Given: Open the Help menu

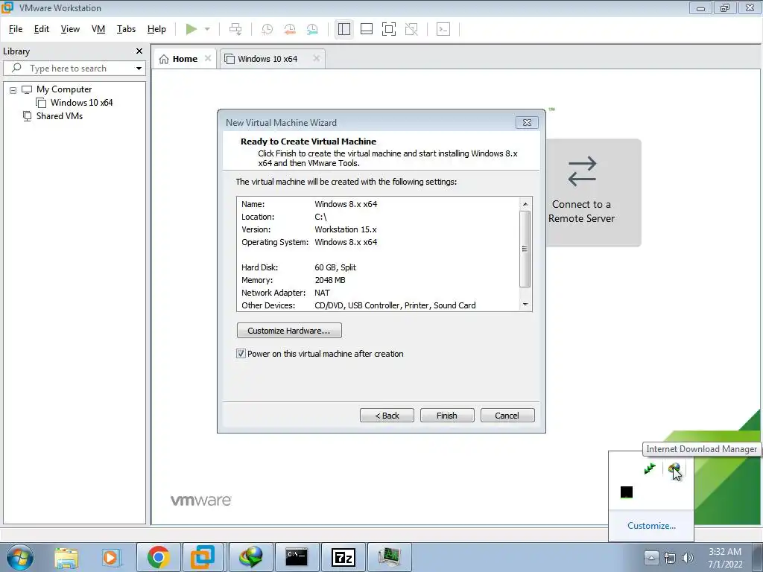Looking at the screenshot, I should coord(156,29).
